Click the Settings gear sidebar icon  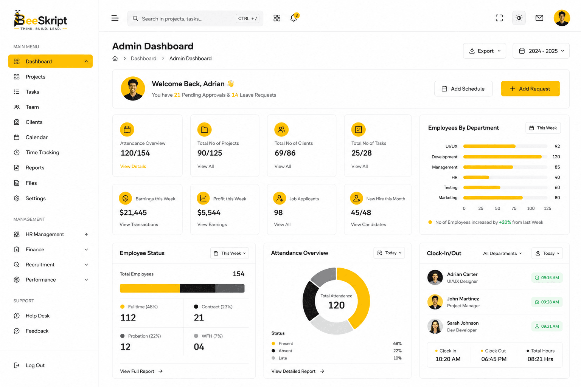tap(17, 198)
